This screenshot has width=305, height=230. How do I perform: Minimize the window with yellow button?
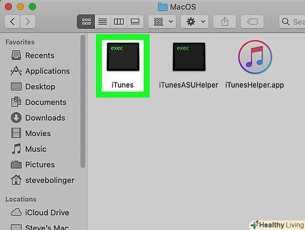pyautogui.click(x=21, y=7)
